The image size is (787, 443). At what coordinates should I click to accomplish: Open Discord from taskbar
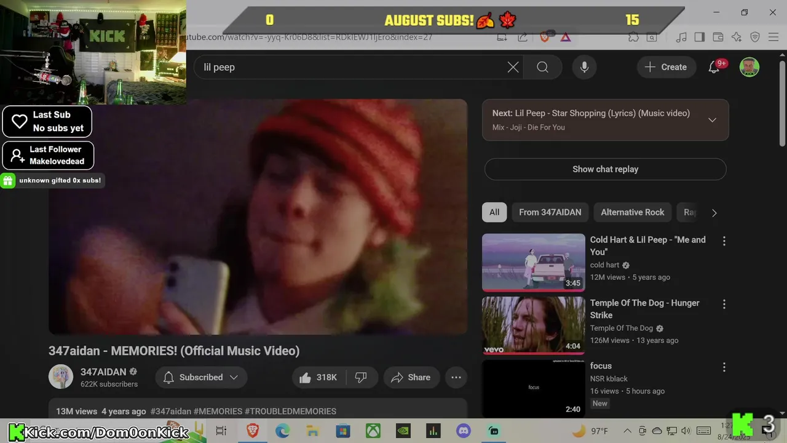[x=464, y=431]
